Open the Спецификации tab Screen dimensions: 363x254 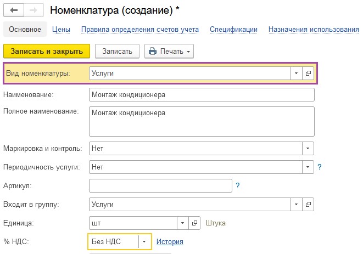[233, 30]
